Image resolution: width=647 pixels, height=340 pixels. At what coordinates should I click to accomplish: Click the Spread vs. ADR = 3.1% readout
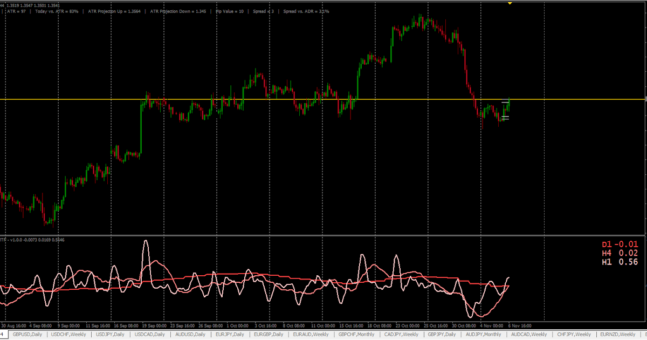(x=306, y=11)
